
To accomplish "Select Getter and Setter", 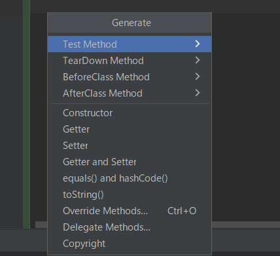I will 130,162.
